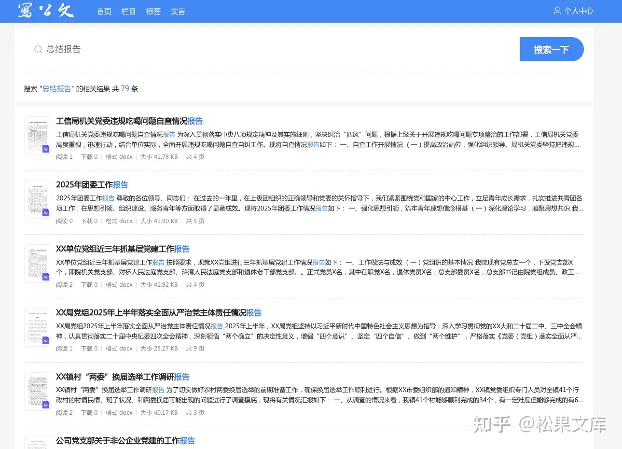
Task: Click 共 9 页 page count
Action: pos(195,349)
